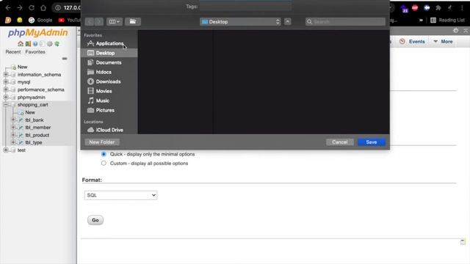Collapse the shopping_cart database
Screen dimensions: 470x264
coord(6,105)
